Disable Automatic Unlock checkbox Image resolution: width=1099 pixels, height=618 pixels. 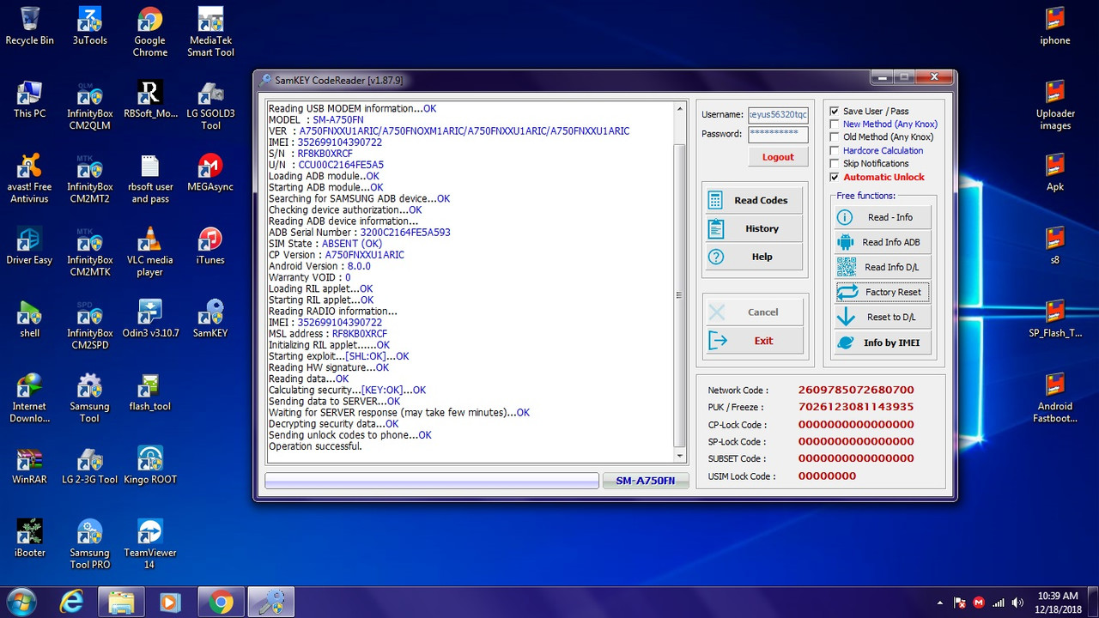[835, 178]
